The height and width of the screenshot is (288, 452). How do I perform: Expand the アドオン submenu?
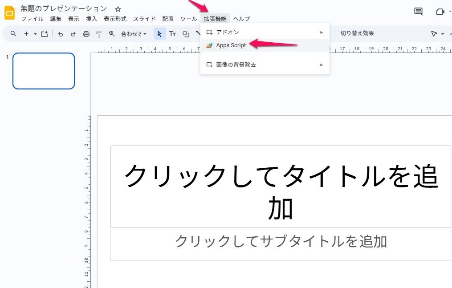click(265, 32)
